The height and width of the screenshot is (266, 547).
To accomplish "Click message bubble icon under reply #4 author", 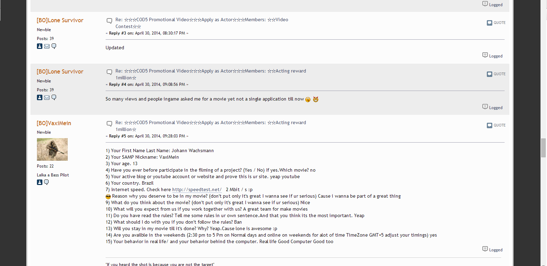I will (54, 97).
